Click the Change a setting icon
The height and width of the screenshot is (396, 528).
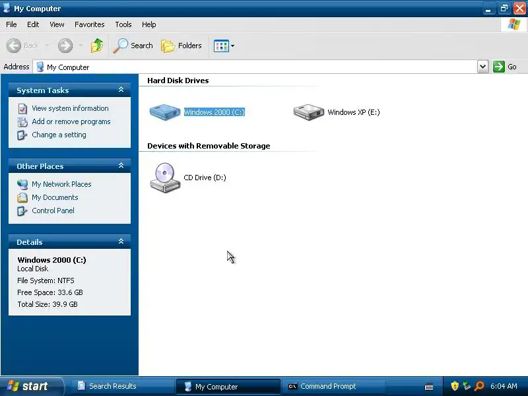(x=22, y=135)
